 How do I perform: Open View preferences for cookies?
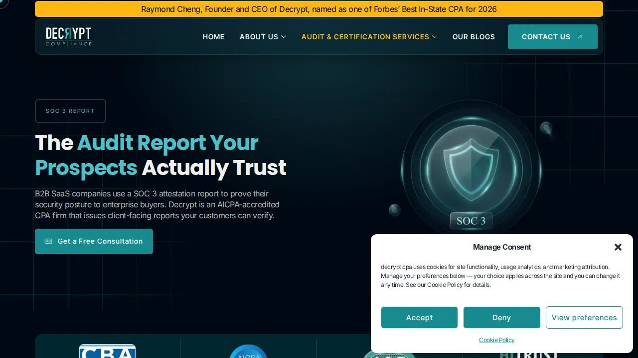(584, 318)
